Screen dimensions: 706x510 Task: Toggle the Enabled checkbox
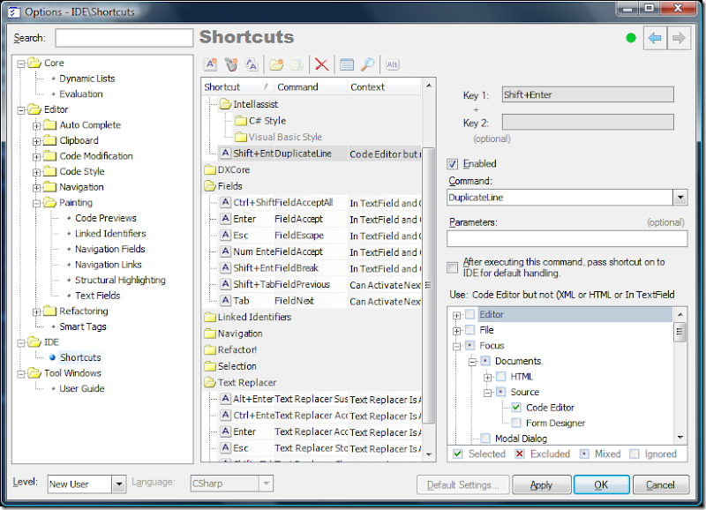pos(452,164)
